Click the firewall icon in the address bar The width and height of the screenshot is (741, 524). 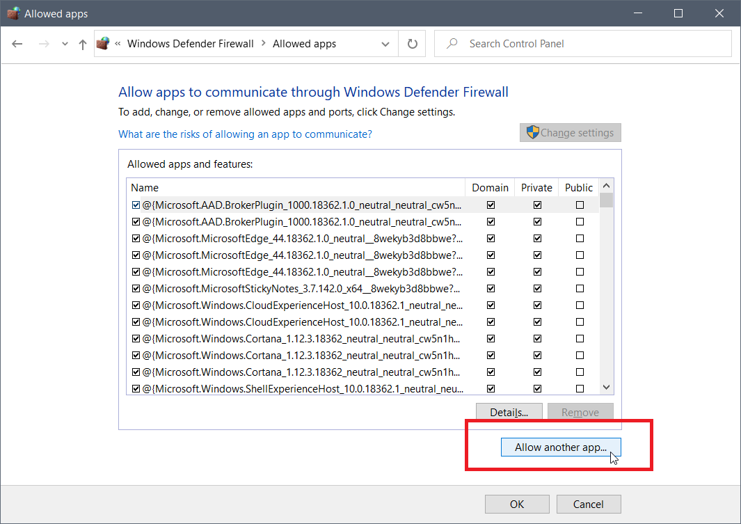pos(103,44)
